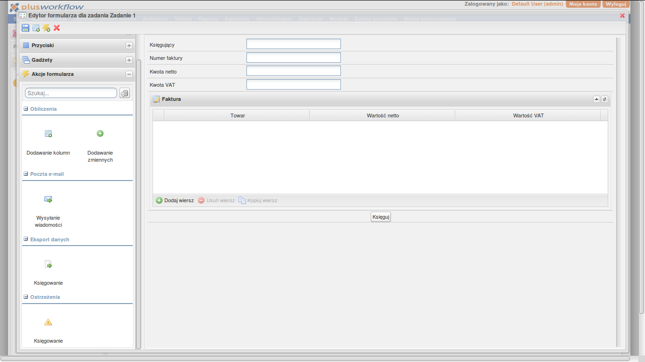Collapse the Obliczenia group
Image resolution: width=645 pixels, height=362 pixels.
tap(26, 109)
